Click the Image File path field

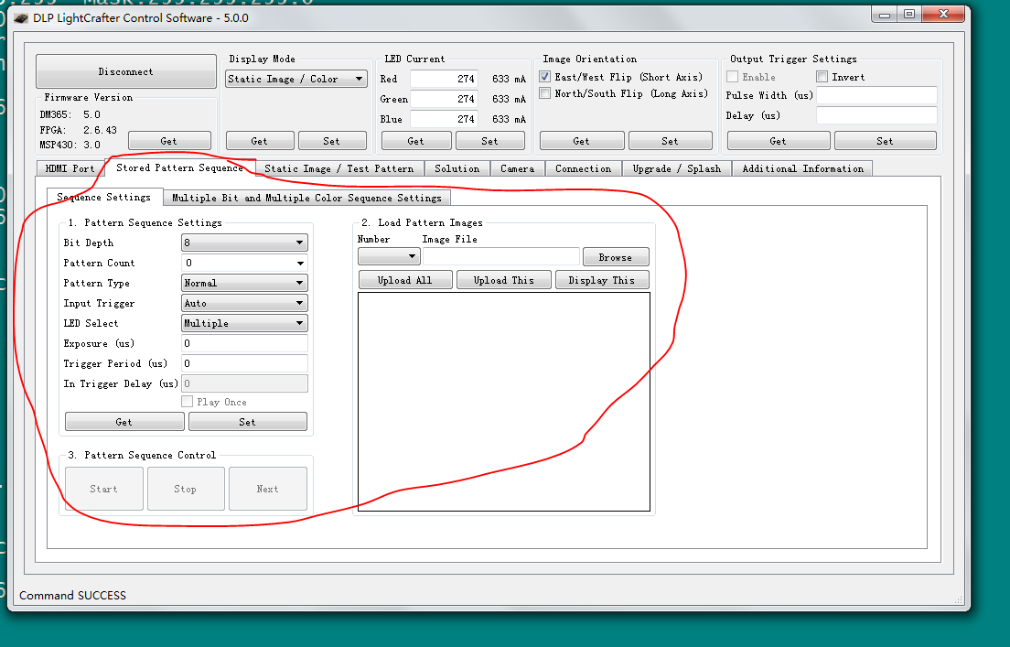pyautogui.click(x=501, y=256)
